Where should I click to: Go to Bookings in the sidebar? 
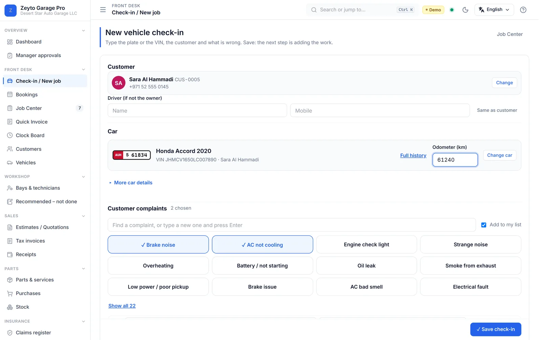[x=45, y=95]
